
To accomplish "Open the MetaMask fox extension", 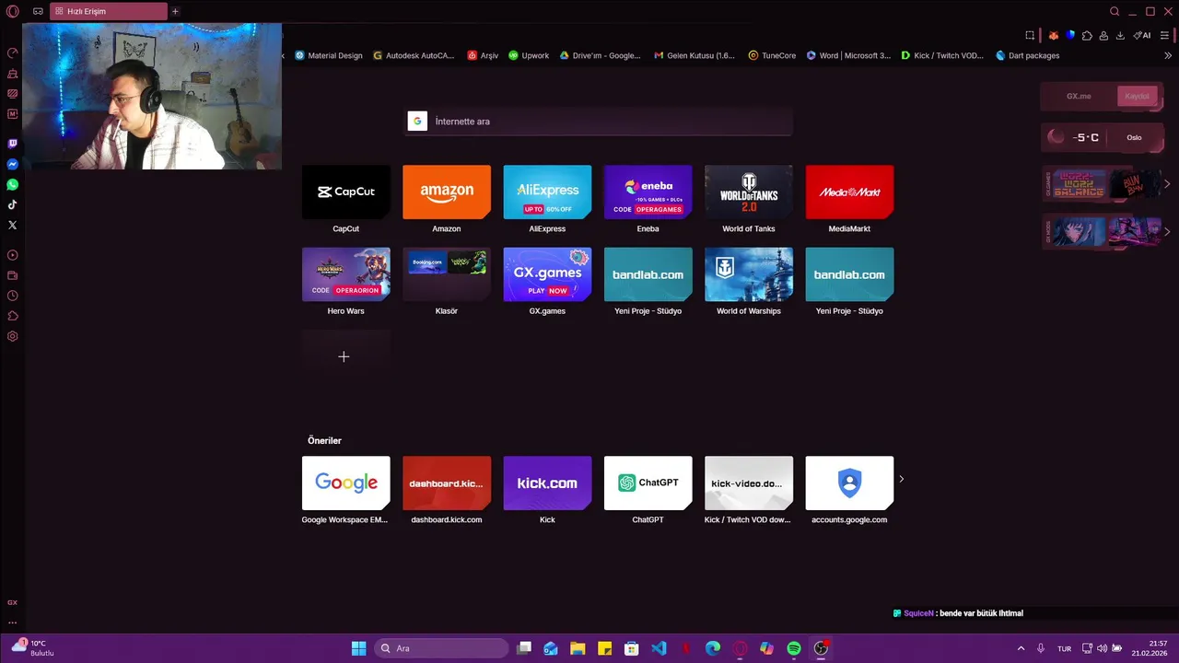I will pyautogui.click(x=1053, y=35).
